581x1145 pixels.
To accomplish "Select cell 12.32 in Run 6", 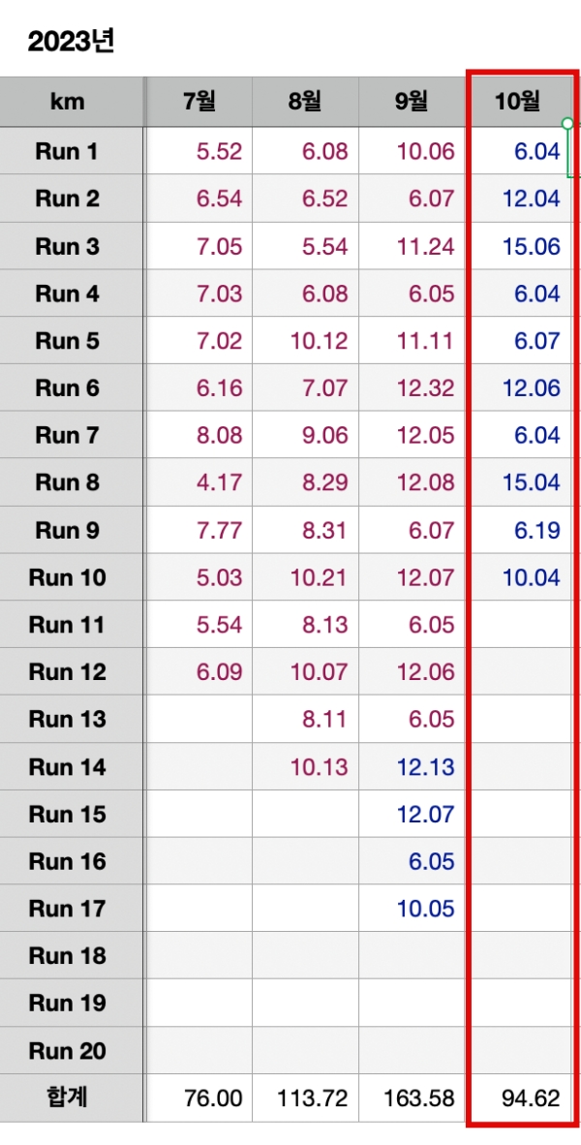I will 412,387.
